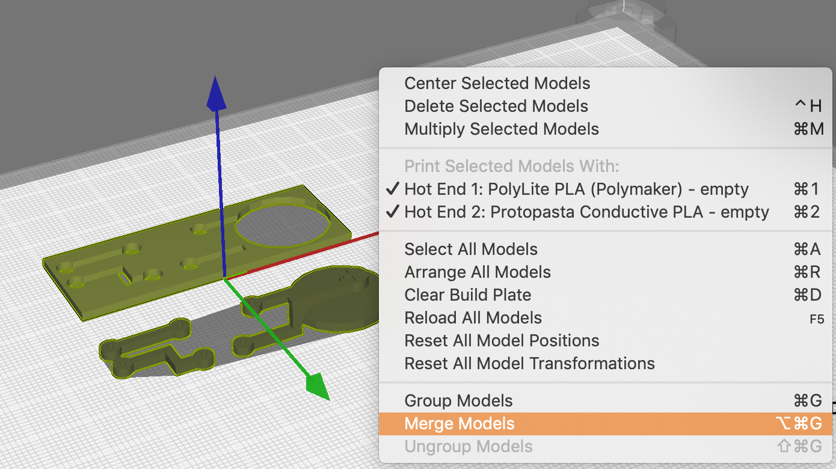Confirm the highlighted Merge Models option

coord(459,423)
